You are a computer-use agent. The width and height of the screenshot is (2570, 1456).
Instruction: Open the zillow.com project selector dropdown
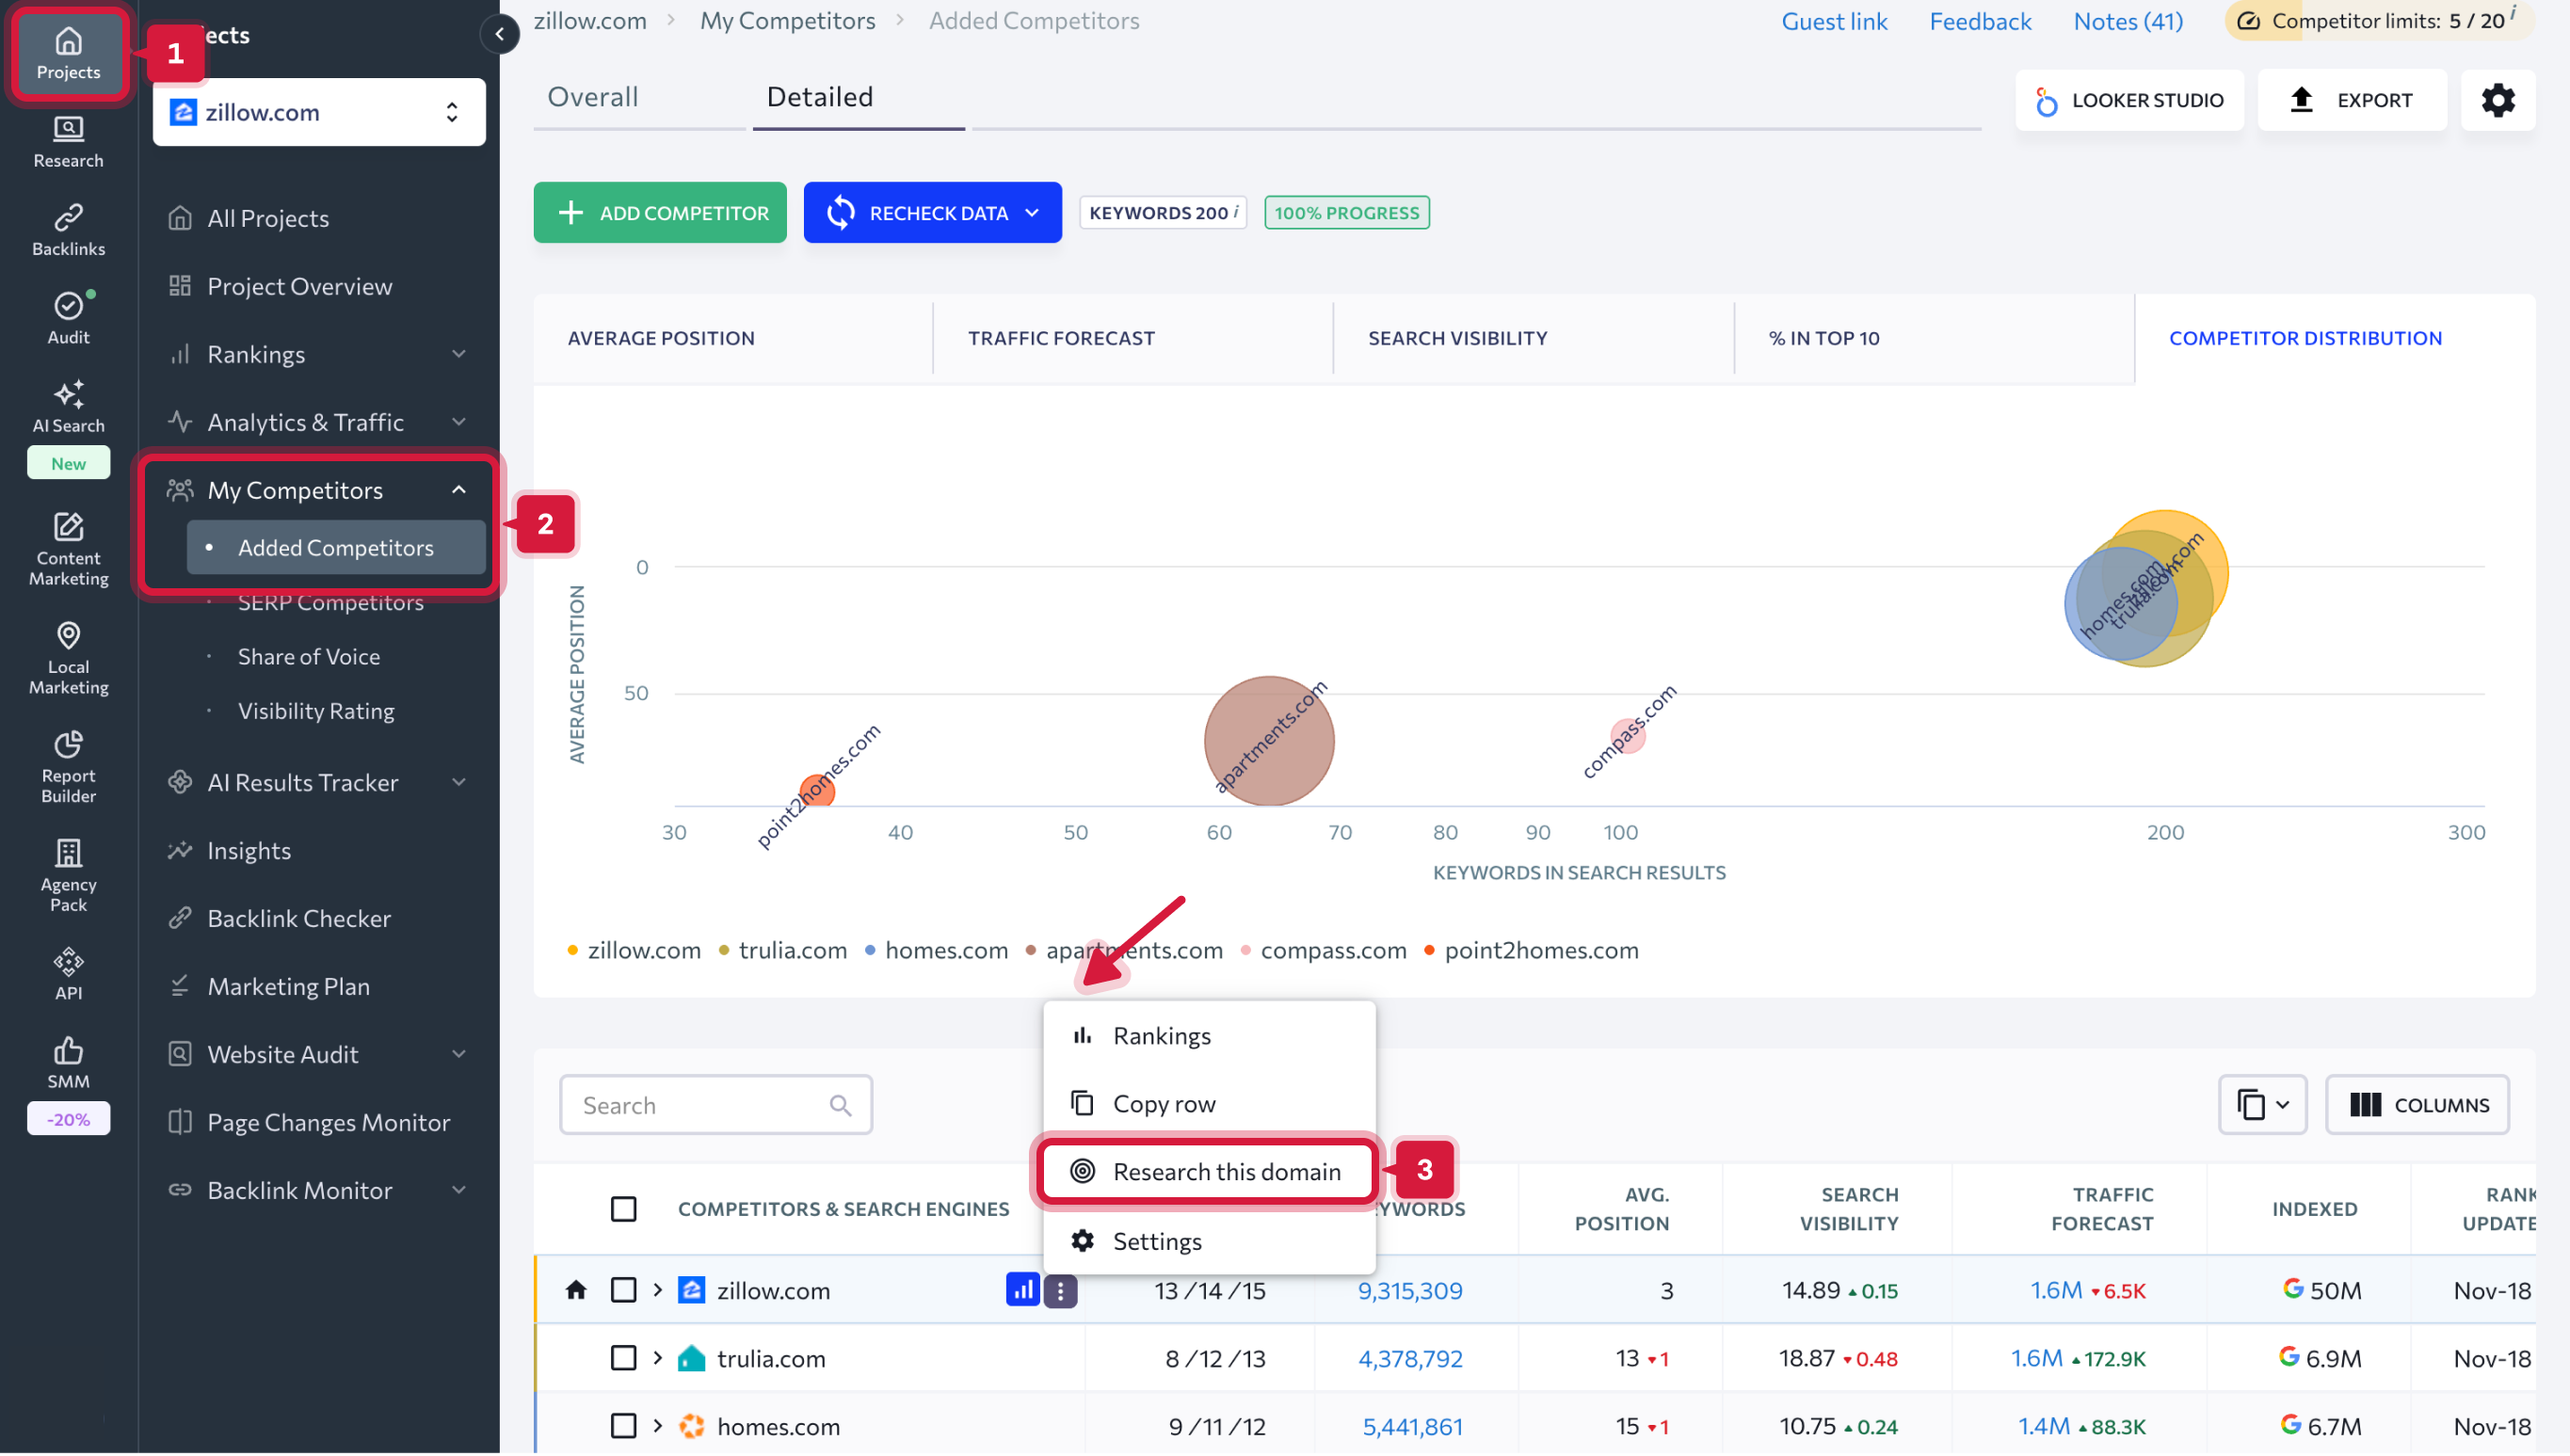point(319,112)
